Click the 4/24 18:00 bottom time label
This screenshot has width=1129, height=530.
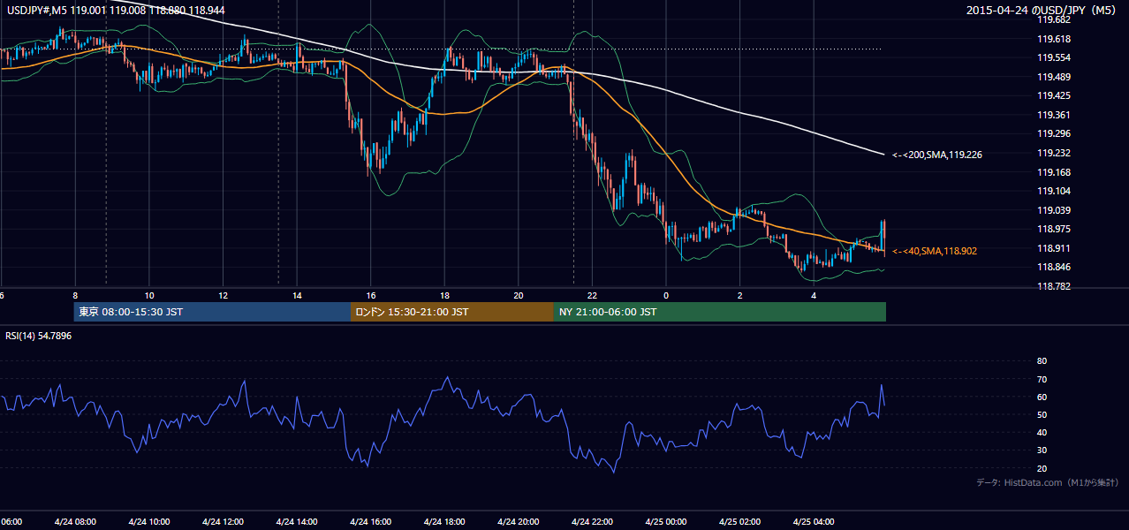pyautogui.click(x=444, y=521)
